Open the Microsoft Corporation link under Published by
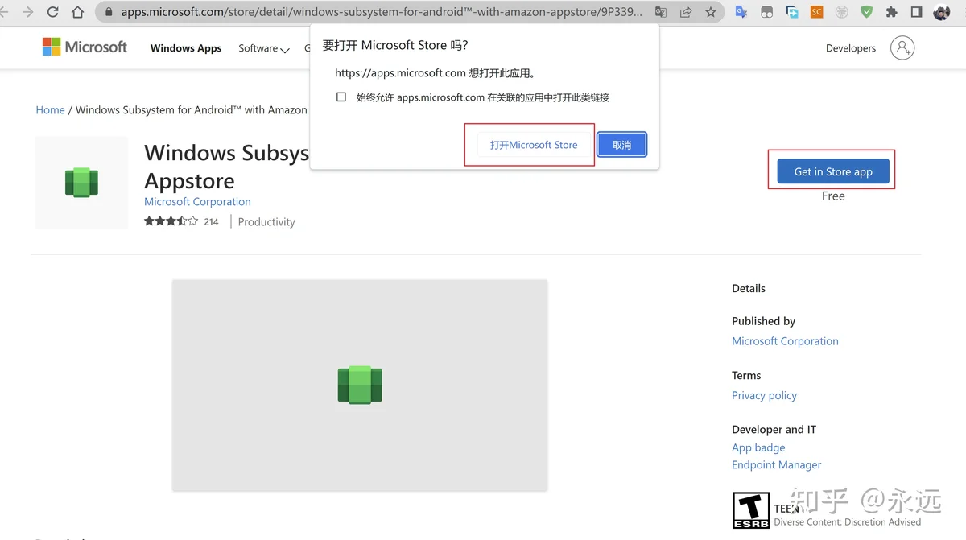 (785, 341)
